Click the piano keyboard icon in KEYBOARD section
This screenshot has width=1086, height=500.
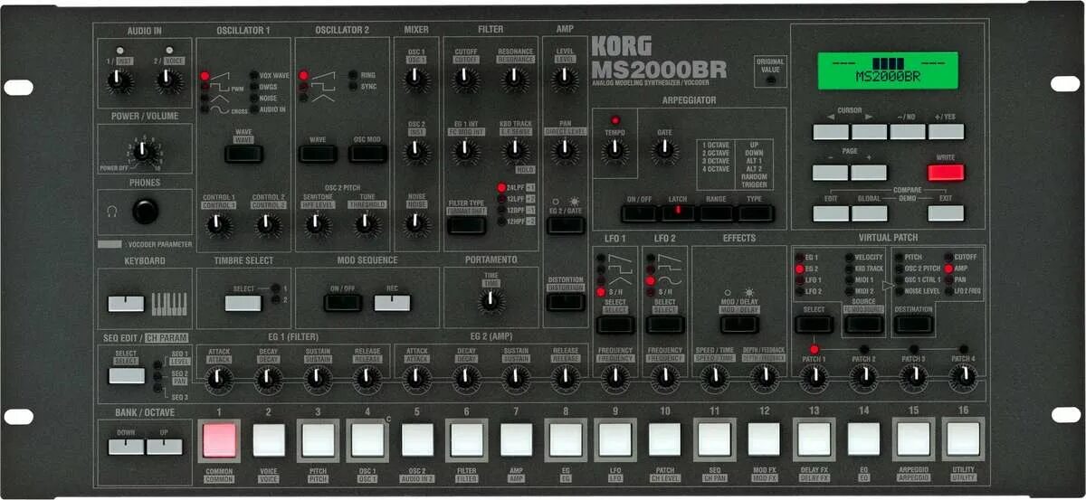pyautogui.click(x=169, y=303)
